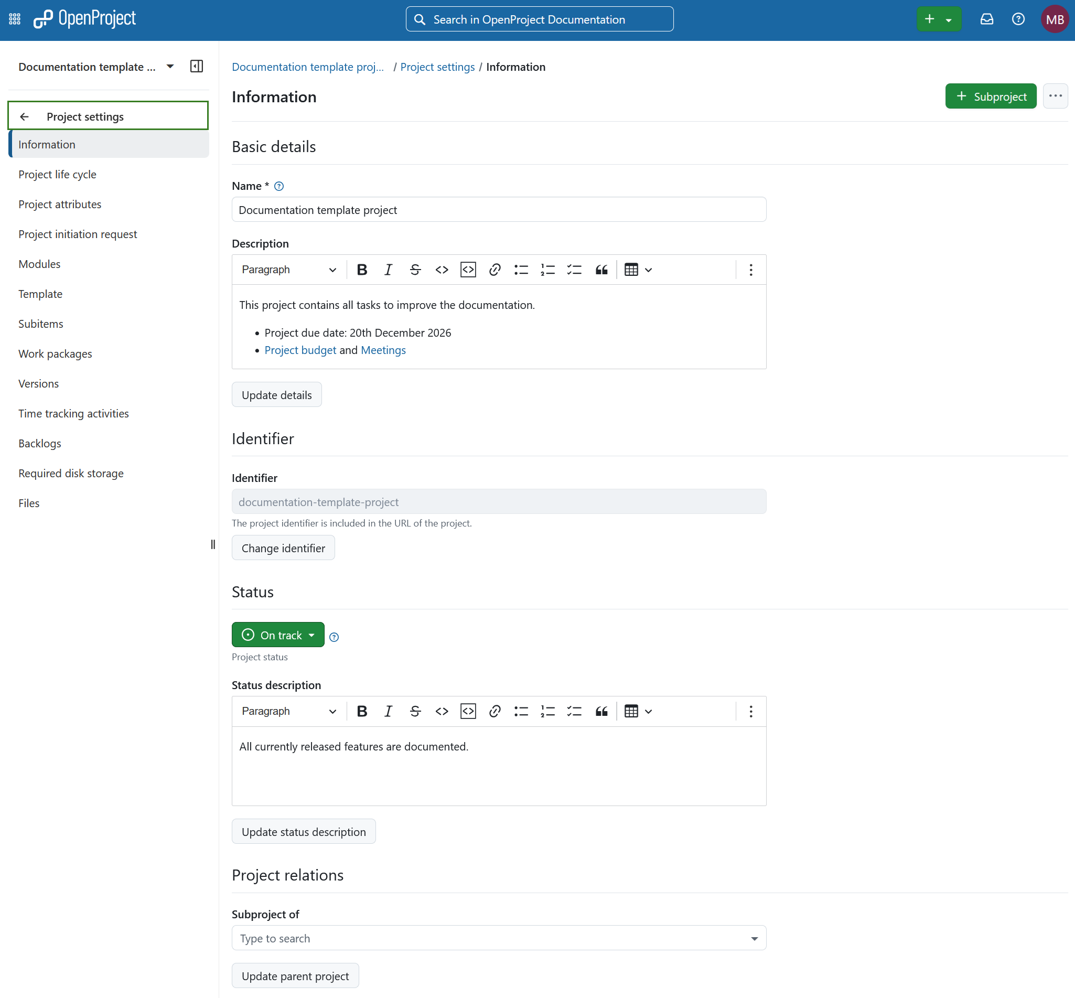
Task: Insert a code block in the Description editor
Action: click(x=468, y=270)
